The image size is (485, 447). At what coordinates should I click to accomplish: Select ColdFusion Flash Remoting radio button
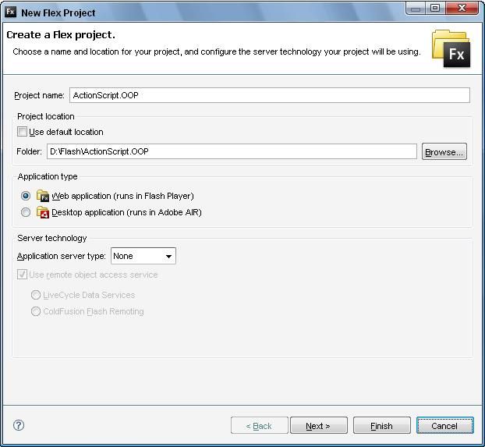point(36,311)
